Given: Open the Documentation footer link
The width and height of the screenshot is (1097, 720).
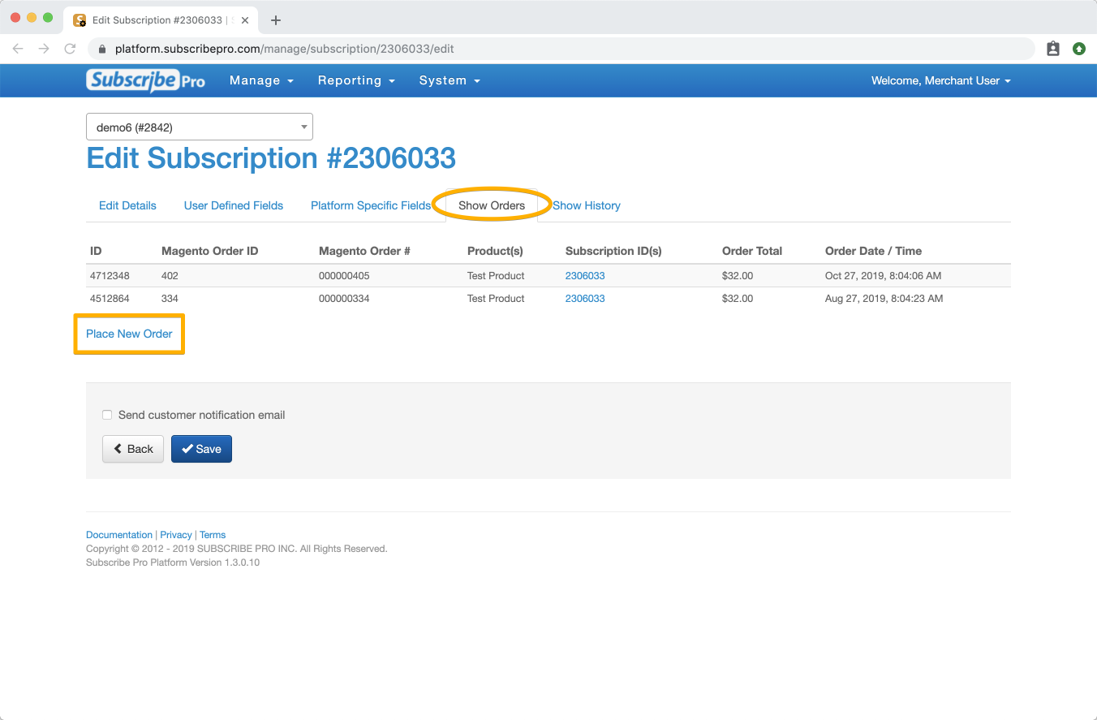Looking at the screenshot, I should [119, 535].
